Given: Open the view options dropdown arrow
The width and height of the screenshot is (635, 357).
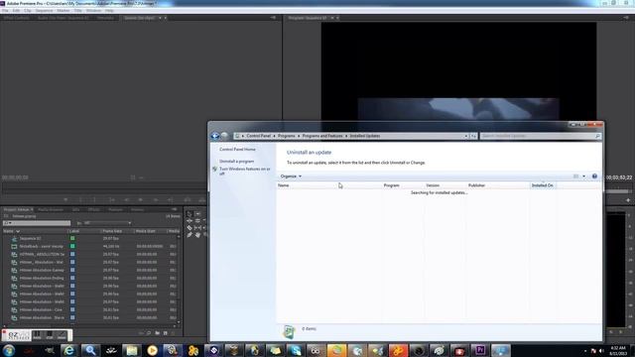Looking at the screenshot, I should pyautogui.click(x=583, y=177).
